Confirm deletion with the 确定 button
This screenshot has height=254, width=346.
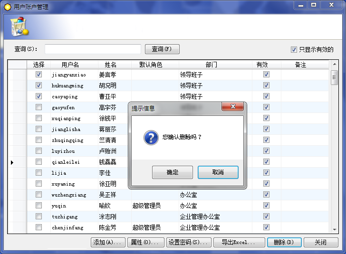click(173, 172)
